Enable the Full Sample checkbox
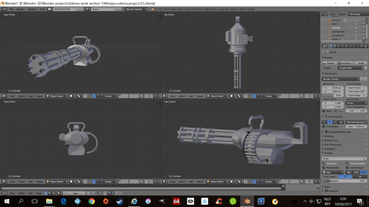This screenshot has width=369, height=207. (324, 127)
